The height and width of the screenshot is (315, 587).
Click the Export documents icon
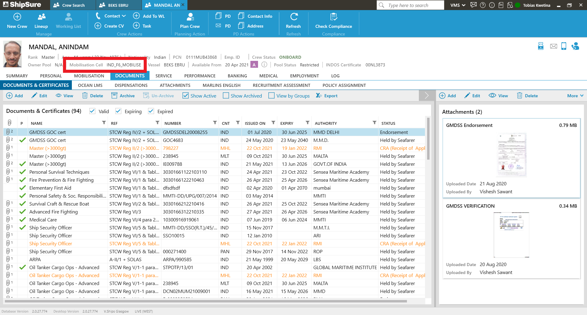tap(319, 96)
